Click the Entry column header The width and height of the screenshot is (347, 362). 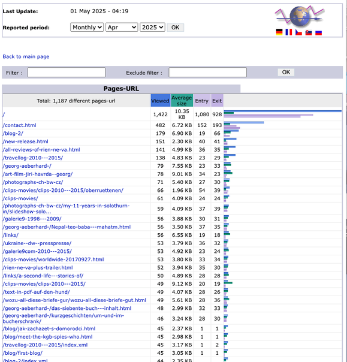tap(202, 101)
